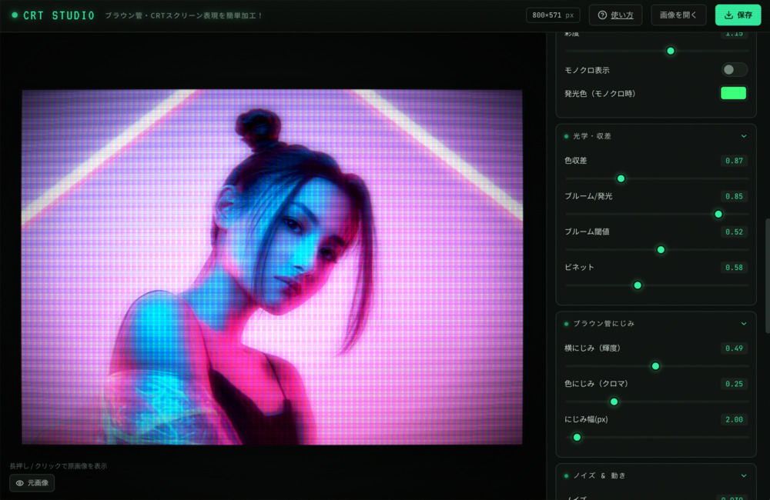The image size is (770, 500).
Task: Click the download arrow icon on 保存
Action: [x=728, y=15]
